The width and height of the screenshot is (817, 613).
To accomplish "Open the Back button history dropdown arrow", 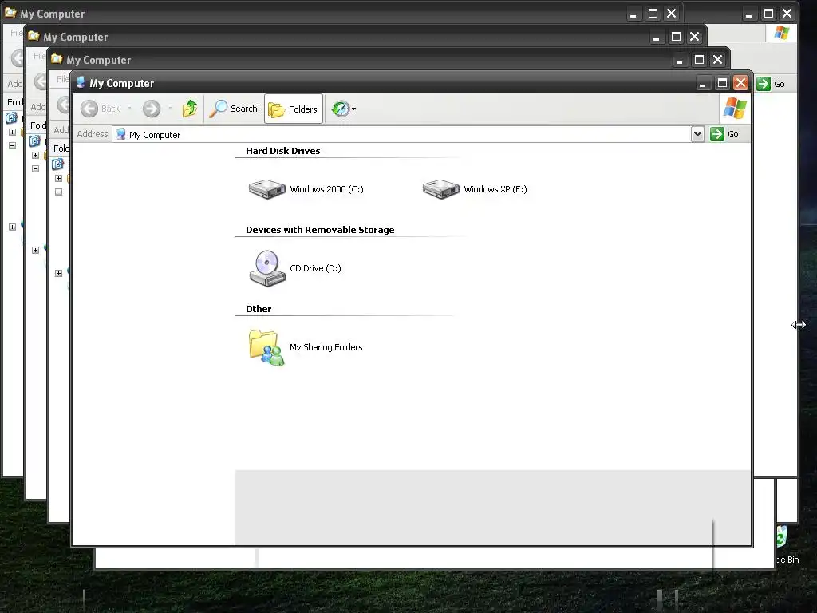I will click(x=129, y=109).
